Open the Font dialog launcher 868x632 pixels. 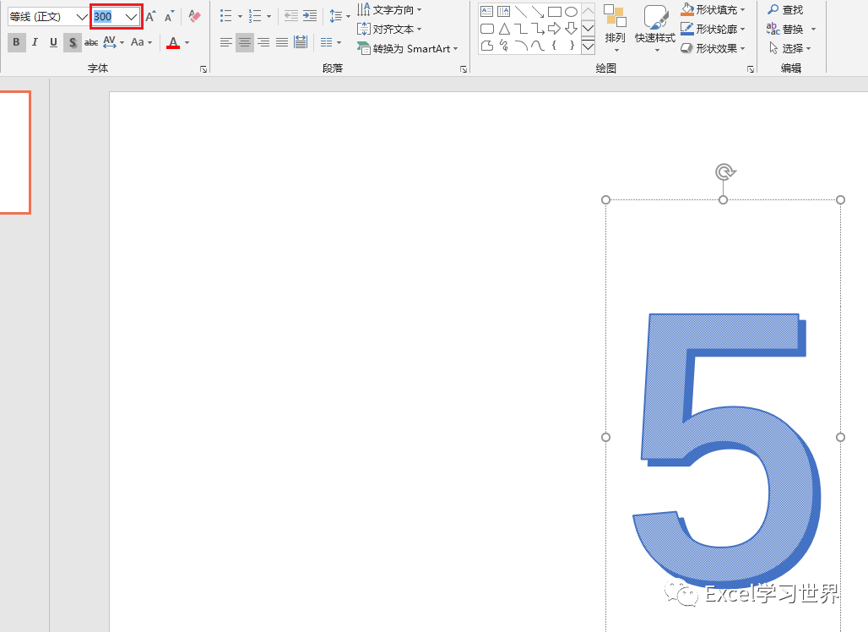203,69
